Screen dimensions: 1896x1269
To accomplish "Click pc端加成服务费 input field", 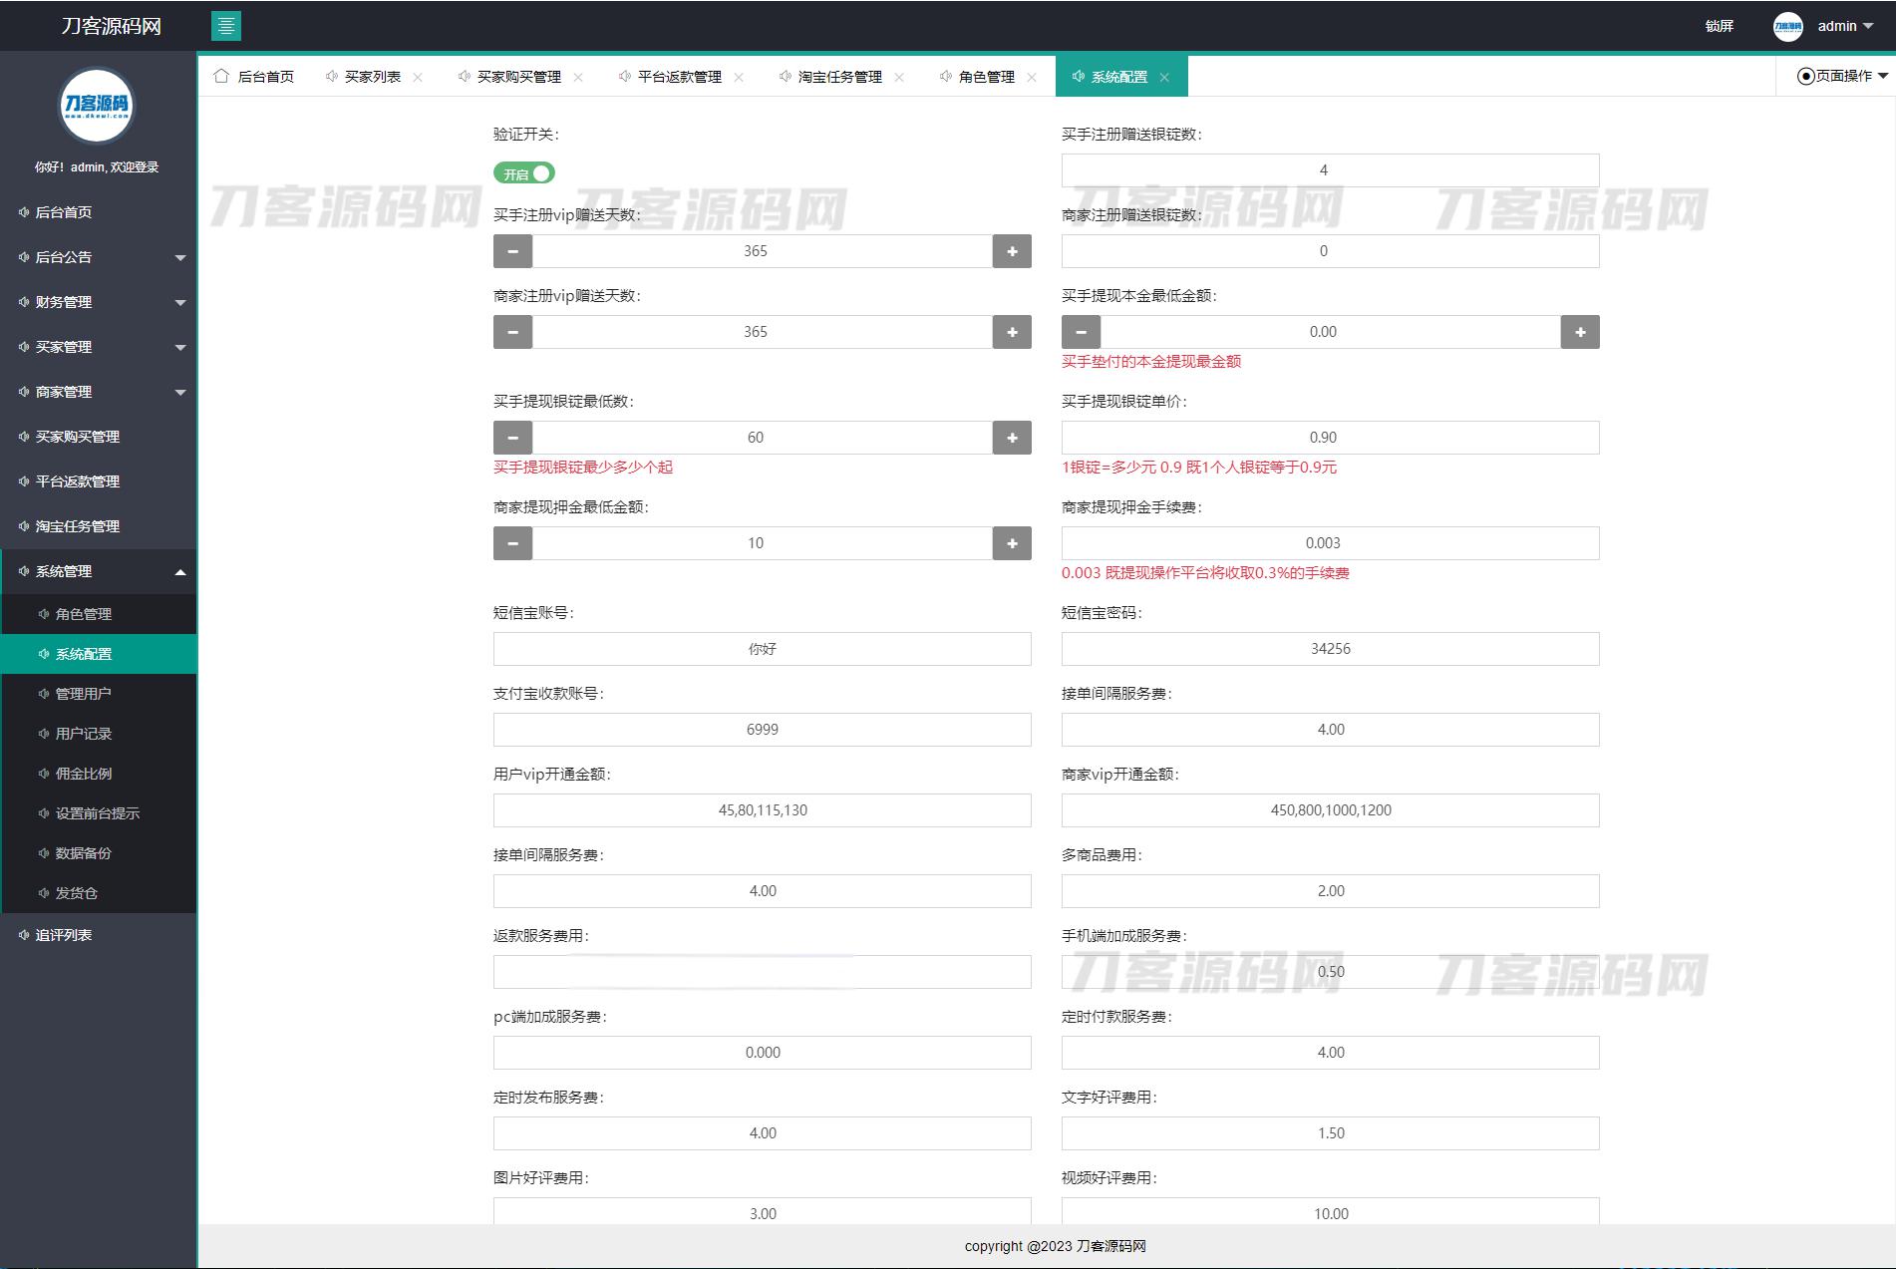I will [x=762, y=1053].
